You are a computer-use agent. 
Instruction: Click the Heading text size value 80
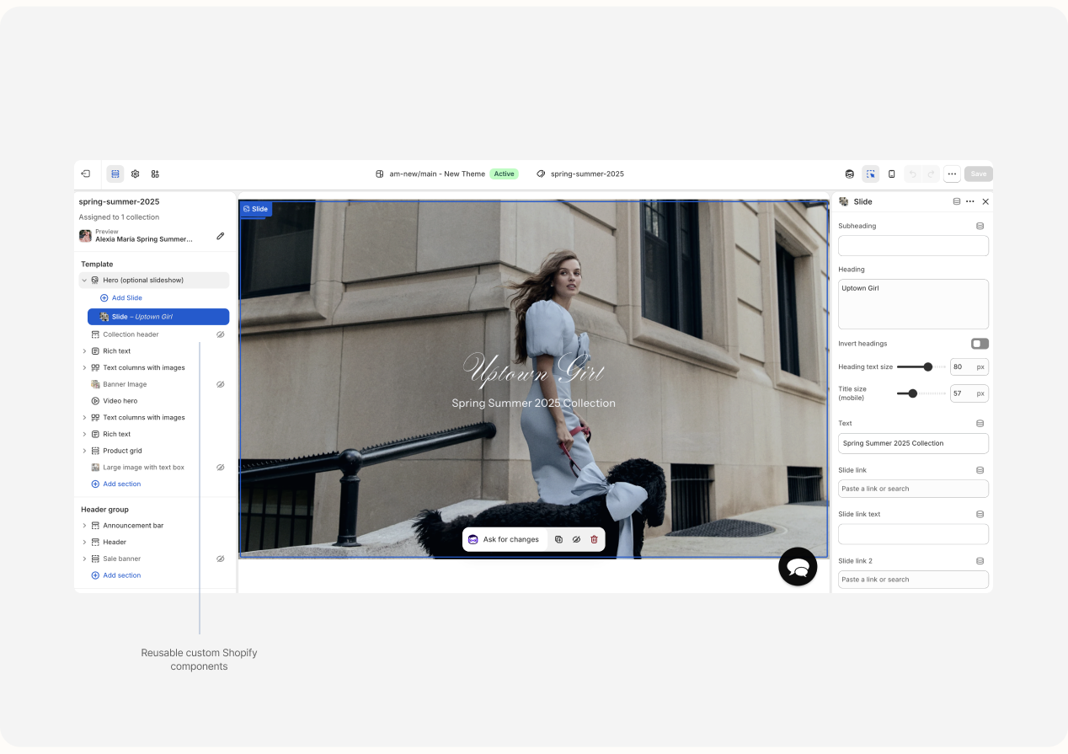(969, 367)
